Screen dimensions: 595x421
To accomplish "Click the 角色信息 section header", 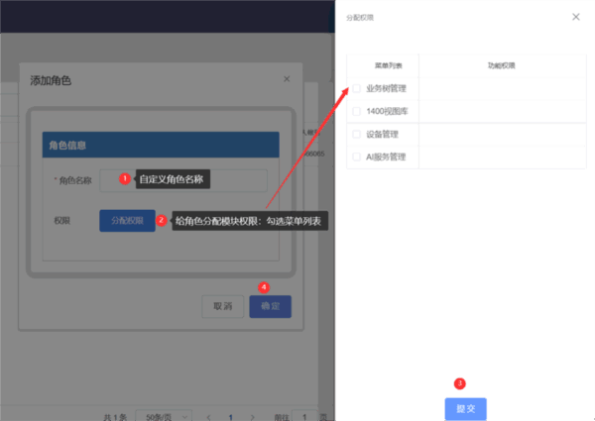I will [160, 145].
